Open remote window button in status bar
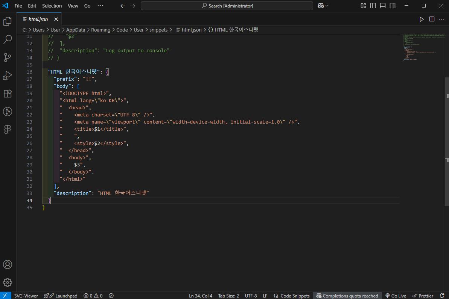This screenshot has height=299, width=449. click(5, 296)
